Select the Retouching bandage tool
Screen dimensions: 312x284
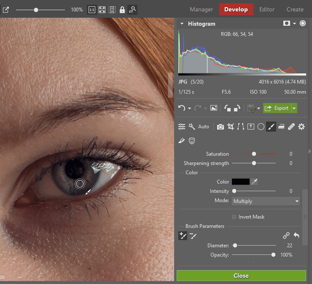tap(291, 127)
